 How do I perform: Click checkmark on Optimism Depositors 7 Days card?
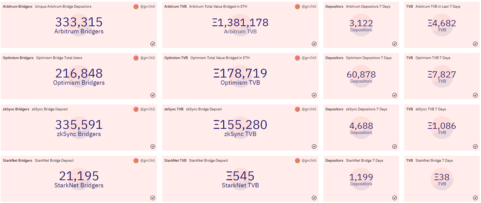coord(395,95)
